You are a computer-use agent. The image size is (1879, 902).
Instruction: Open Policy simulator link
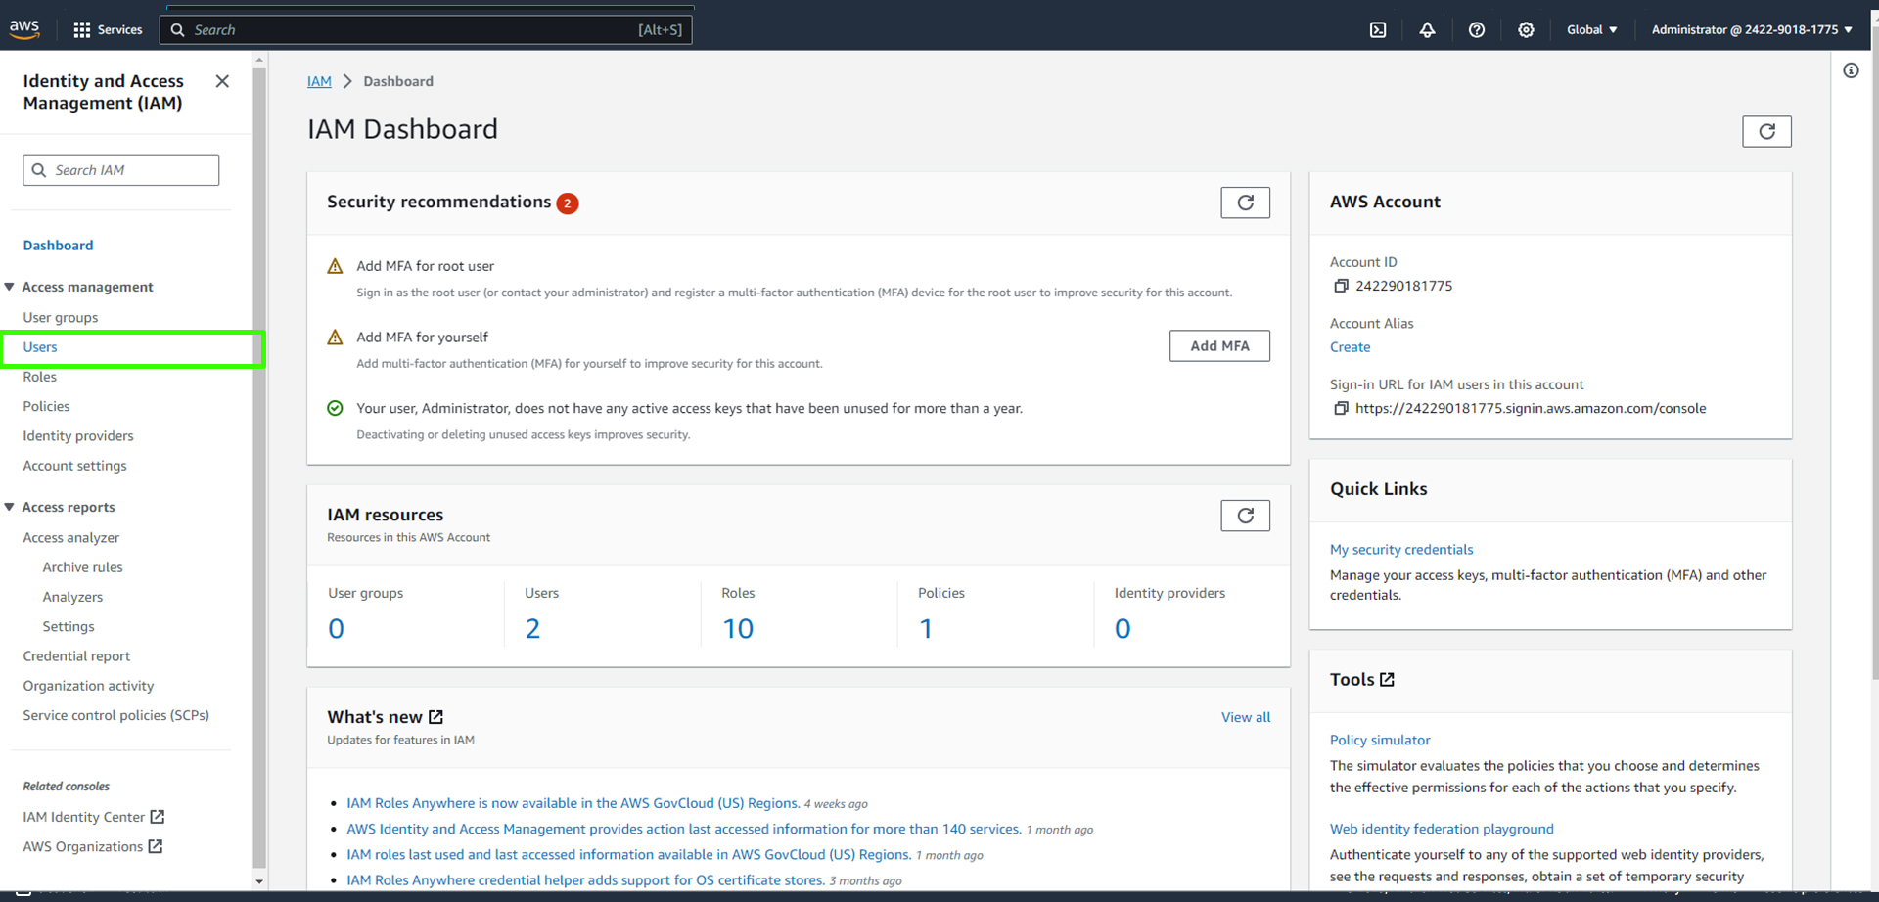coord(1380,741)
